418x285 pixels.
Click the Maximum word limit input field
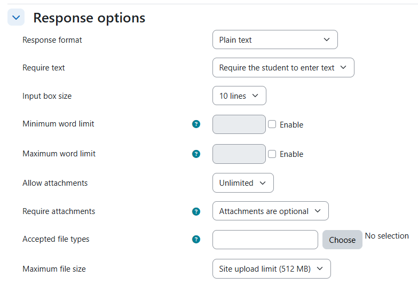pyautogui.click(x=239, y=154)
